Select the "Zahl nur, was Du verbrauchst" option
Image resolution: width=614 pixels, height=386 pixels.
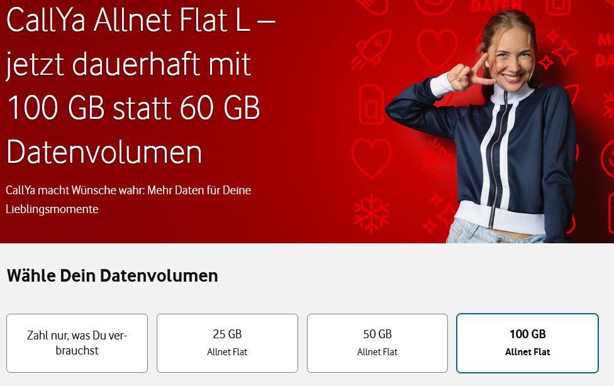(x=77, y=343)
